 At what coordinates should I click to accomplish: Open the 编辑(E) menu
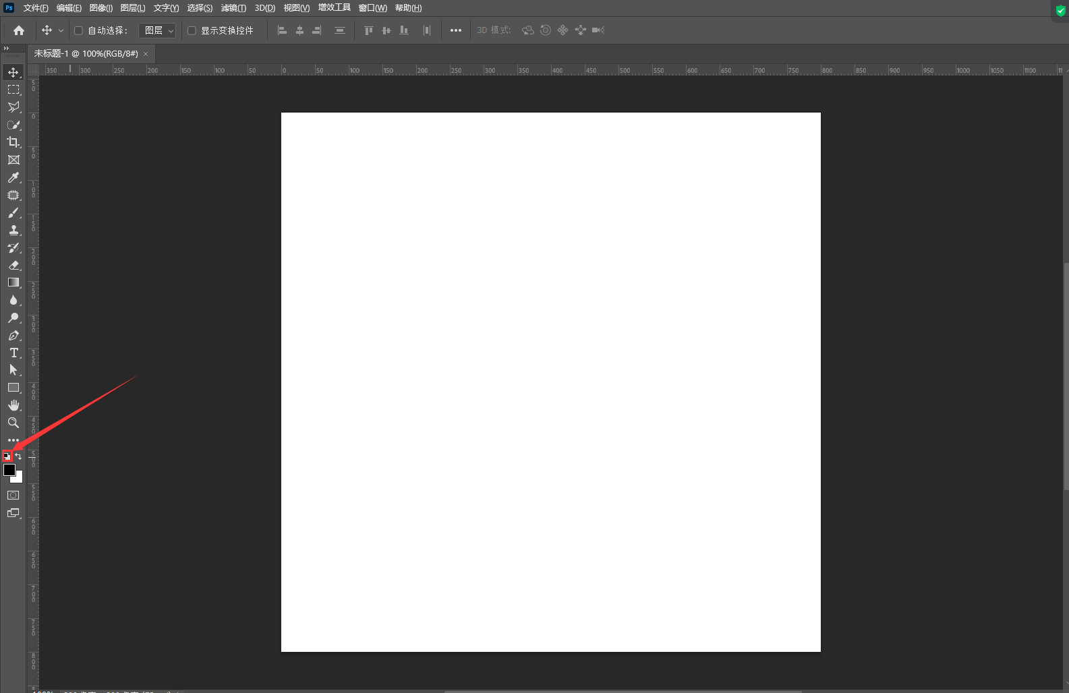[x=69, y=8]
